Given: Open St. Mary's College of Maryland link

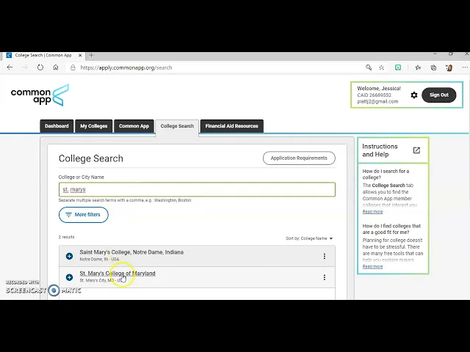Looking at the screenshot, I should [117, 274].
